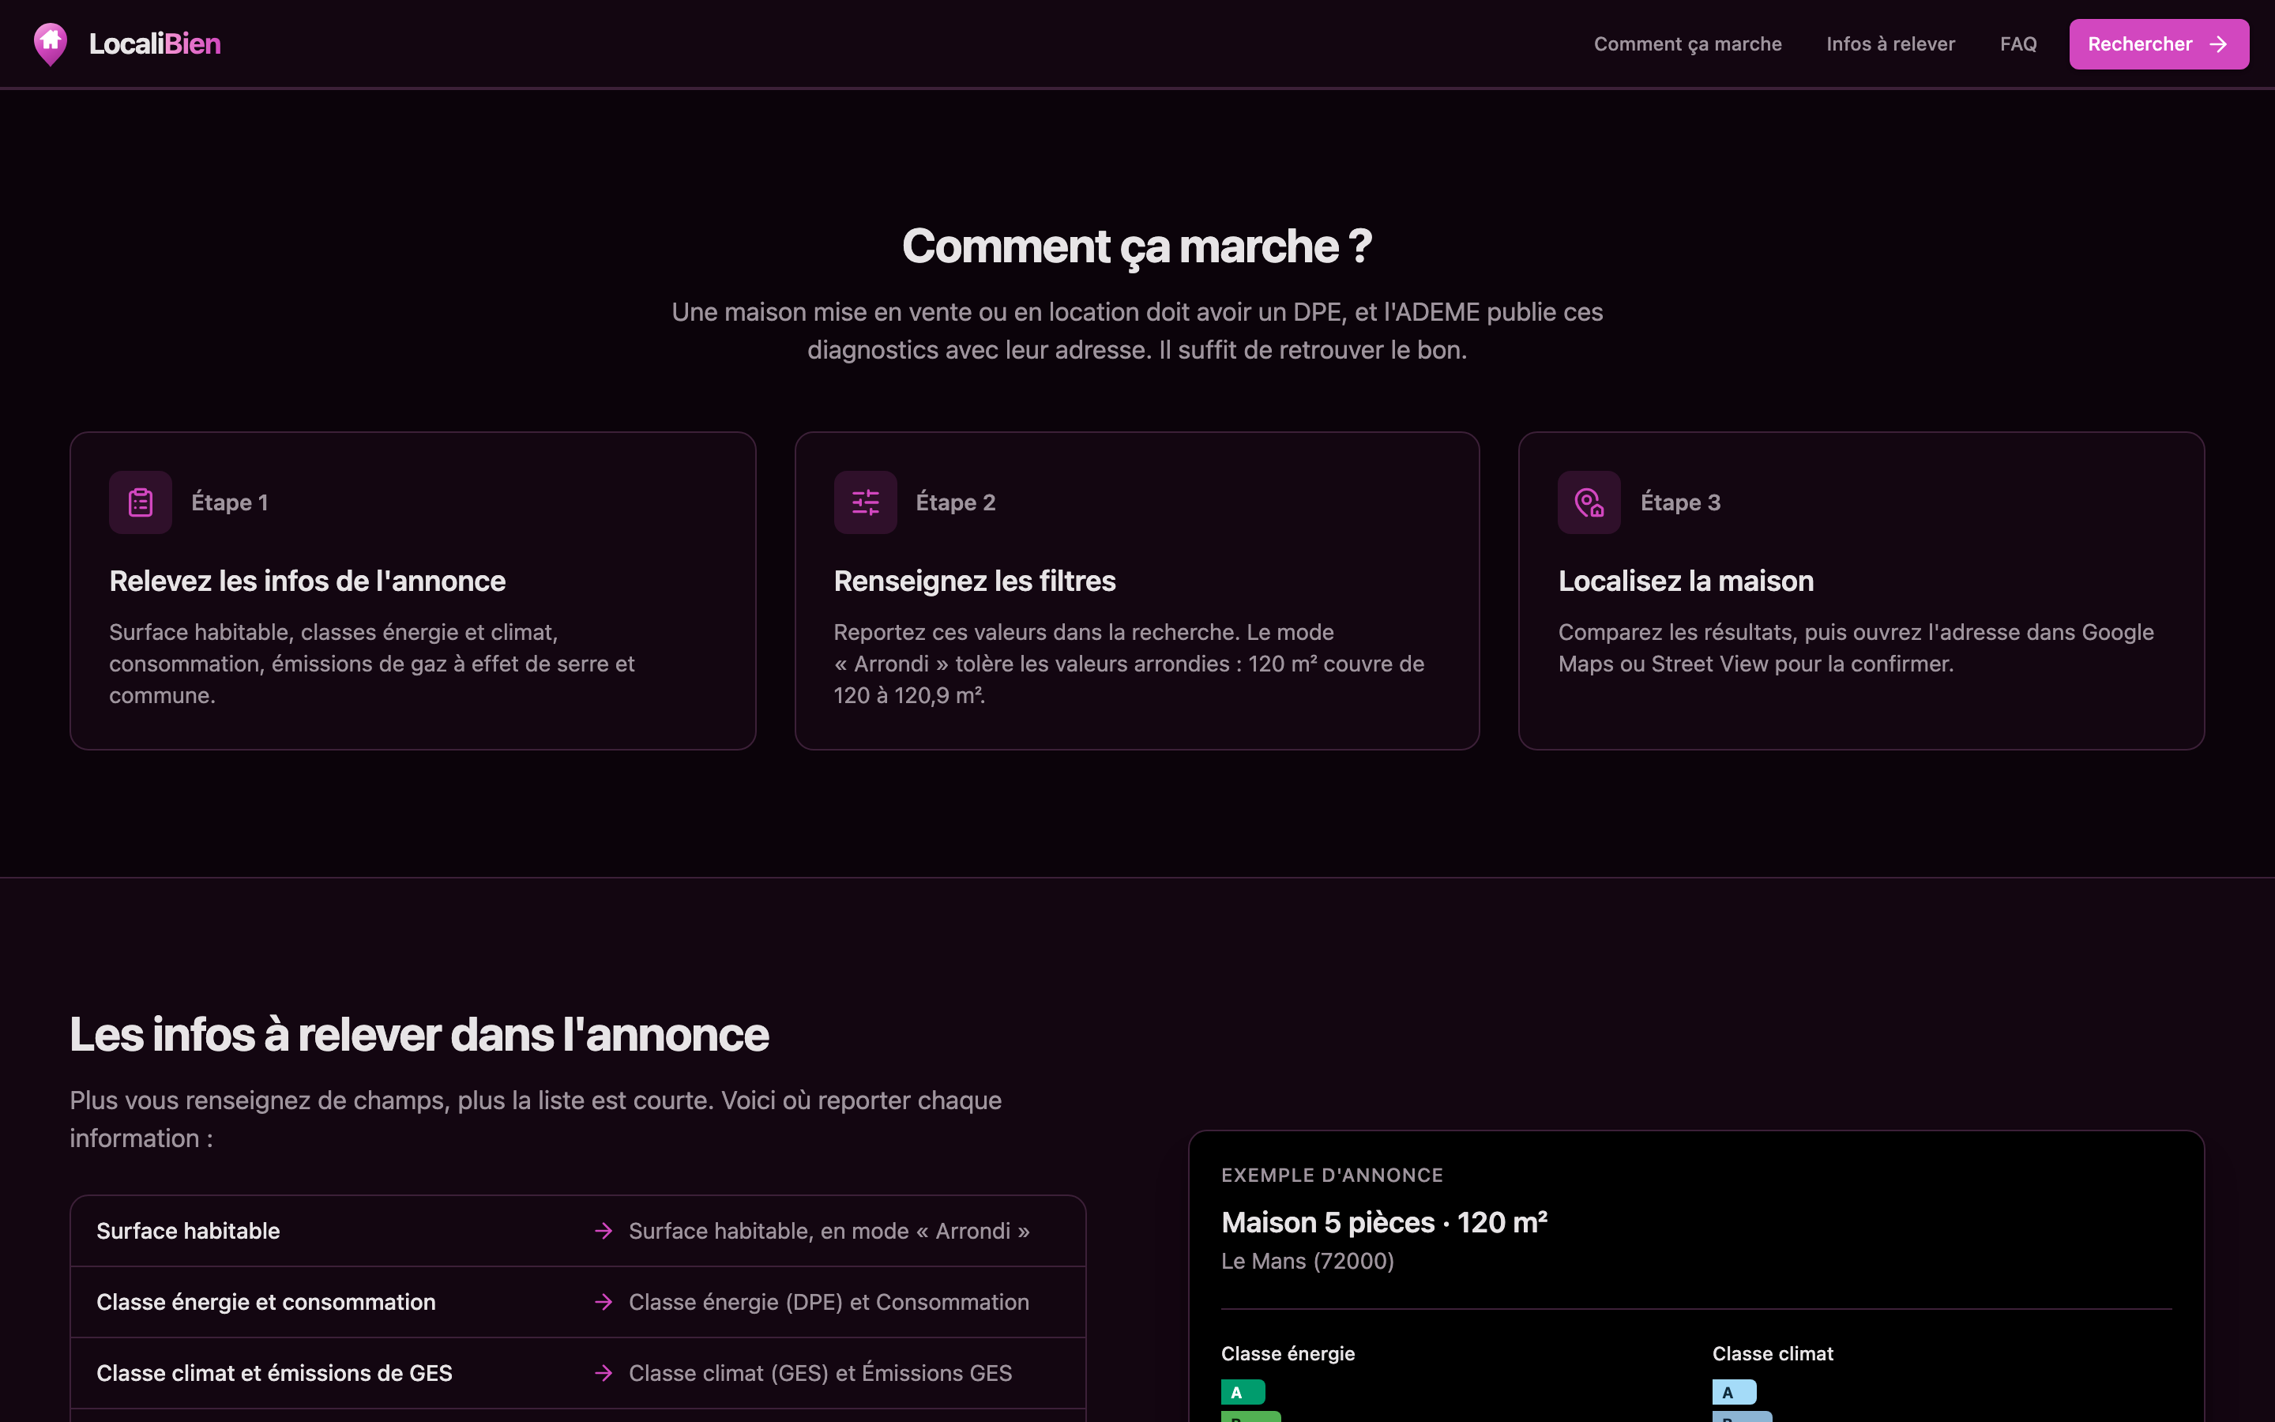This screenshot has width=2275, height=1422.
Task: Click the Comment ça marche ? heading
Action: 1137,246
